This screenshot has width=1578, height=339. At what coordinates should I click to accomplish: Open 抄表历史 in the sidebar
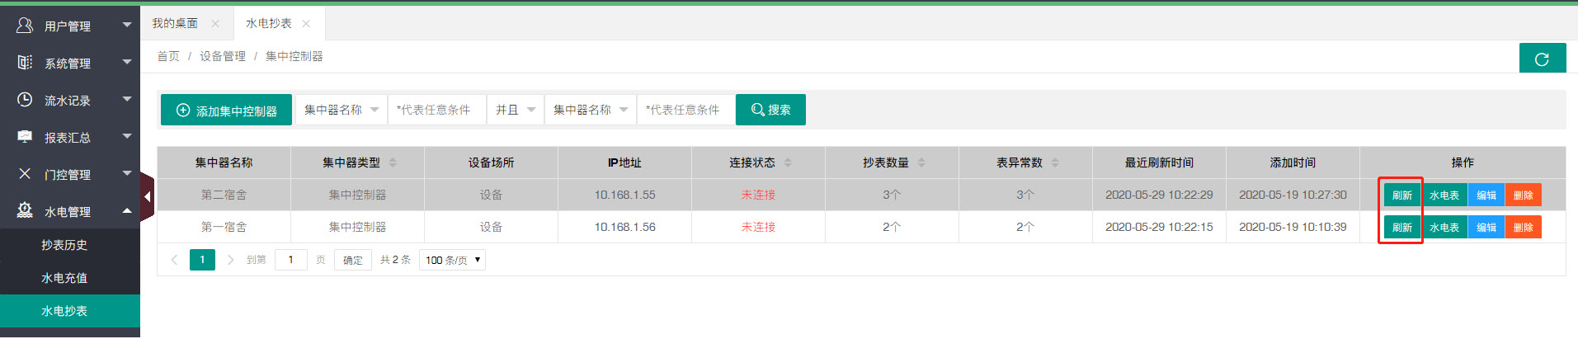pyautogui.click(x=64, y=245)
